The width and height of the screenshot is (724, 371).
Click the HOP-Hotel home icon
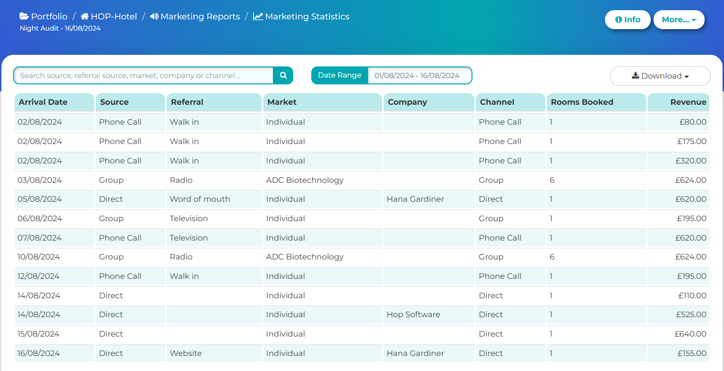pyautogui.click(x=84, y=16)
